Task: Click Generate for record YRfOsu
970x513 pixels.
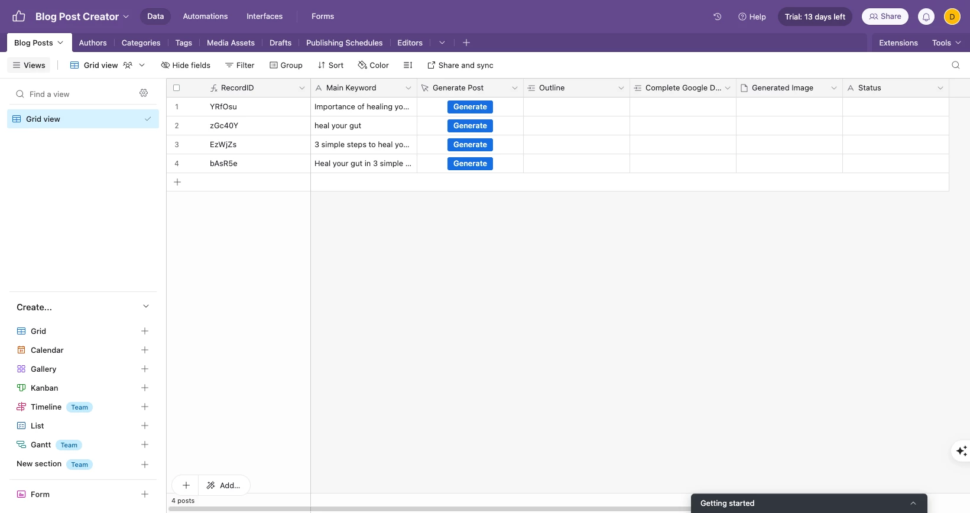Action: [x=470, y=107]
